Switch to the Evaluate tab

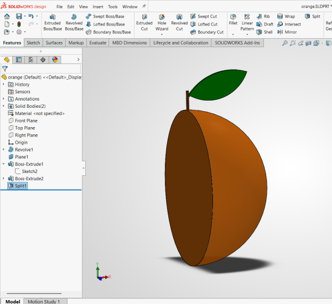(97, 43)
